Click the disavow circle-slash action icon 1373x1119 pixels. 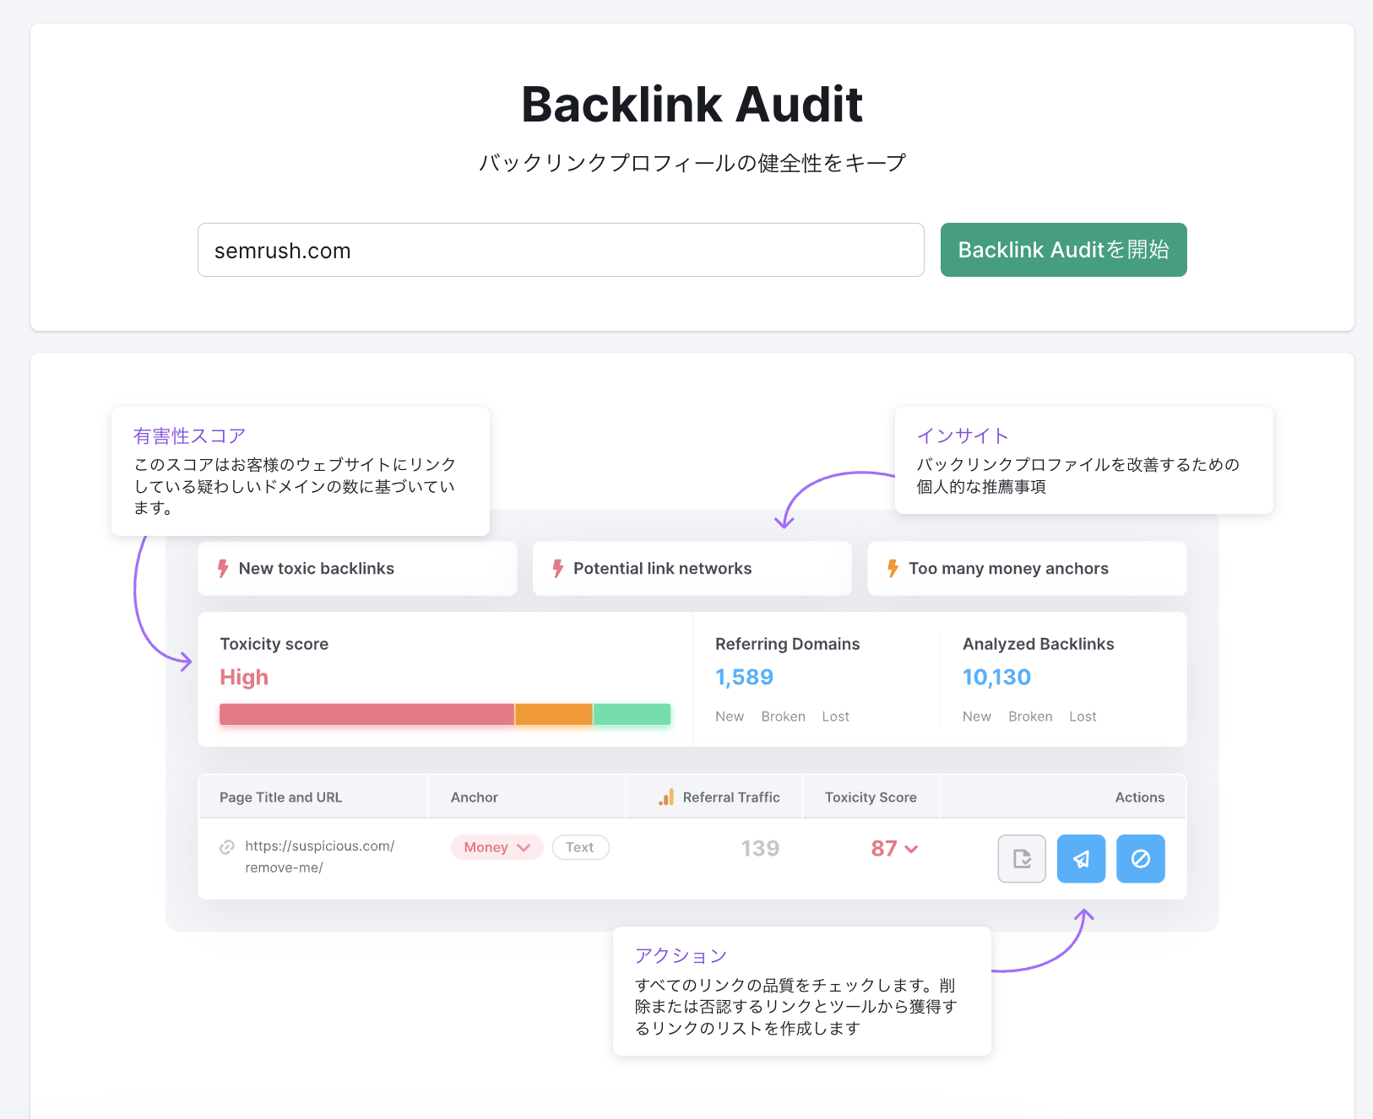(1141, 859)
